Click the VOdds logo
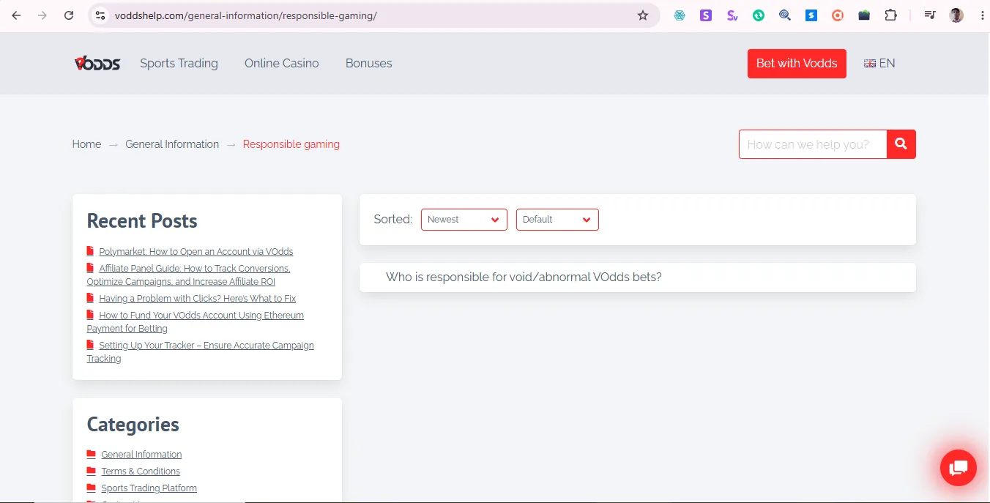The height and width of the screenshot is (503, 990). tap(97, 64)
